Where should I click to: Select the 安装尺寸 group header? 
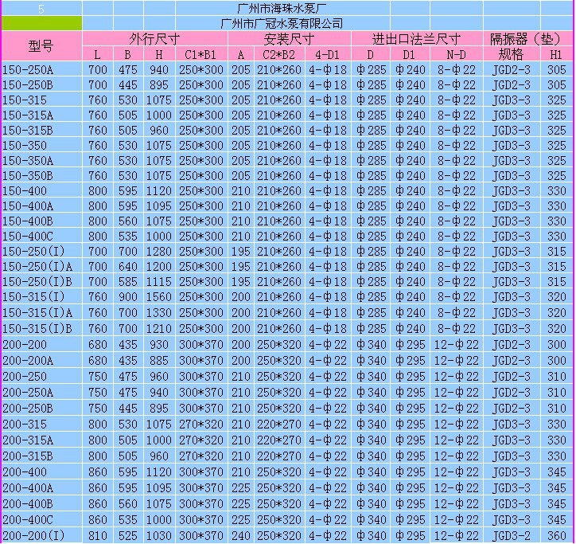290,38
